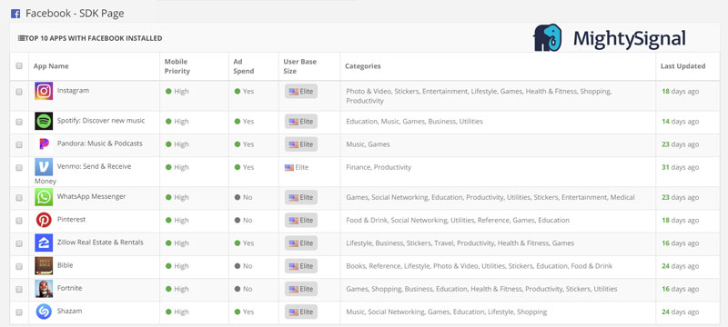Click the Elite badge in Pandora row
Screen dimensions: 728x327
pyautogui.click(x=301, y=144)
